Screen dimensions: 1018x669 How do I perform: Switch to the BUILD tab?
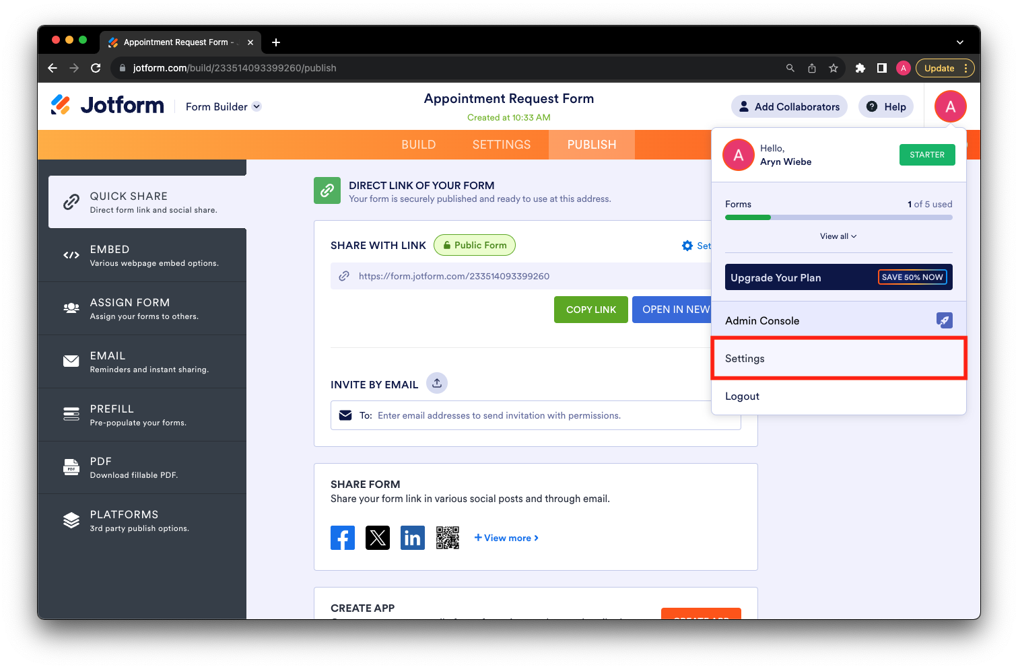[418, 145]
